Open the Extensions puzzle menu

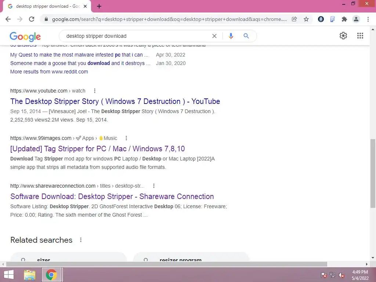coord(344,19)
